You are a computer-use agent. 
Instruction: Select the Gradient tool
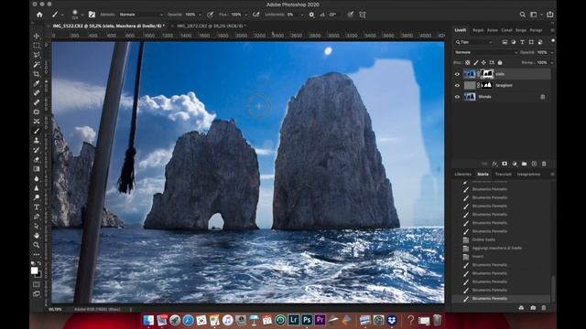coord(37,169)
